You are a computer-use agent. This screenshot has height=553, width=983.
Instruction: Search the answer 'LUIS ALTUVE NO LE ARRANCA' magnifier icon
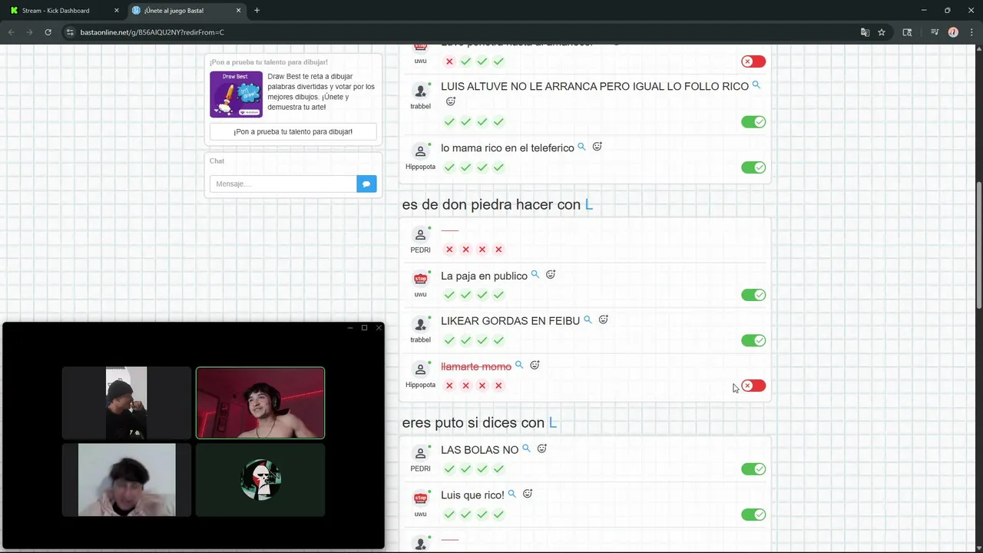click(x=756, y=85)
